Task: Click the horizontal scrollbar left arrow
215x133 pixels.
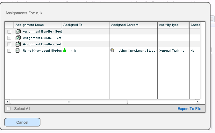Action: pyautogui.click(x=7, y=101)
